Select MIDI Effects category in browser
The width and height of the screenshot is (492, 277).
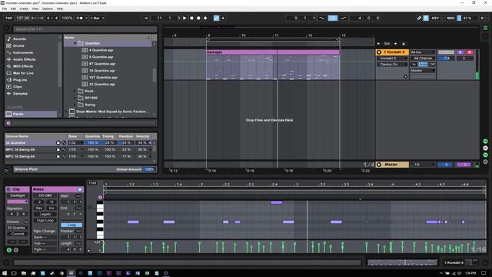tap(23, 66)
